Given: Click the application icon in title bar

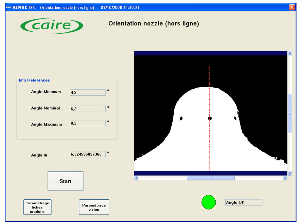Looking at the screenshot, I should tap(8, 8).
